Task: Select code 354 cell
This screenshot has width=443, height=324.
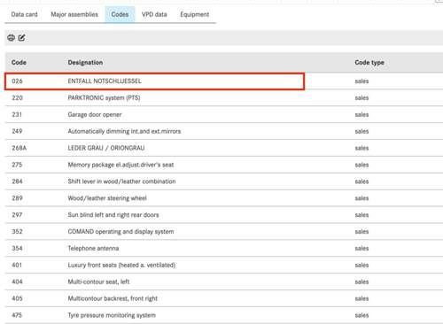Action: (x=17, y=249)
